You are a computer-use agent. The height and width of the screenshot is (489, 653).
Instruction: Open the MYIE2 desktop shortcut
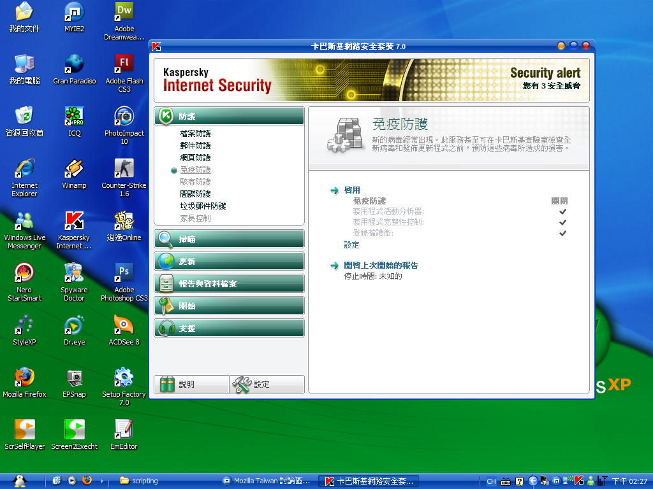74,17
